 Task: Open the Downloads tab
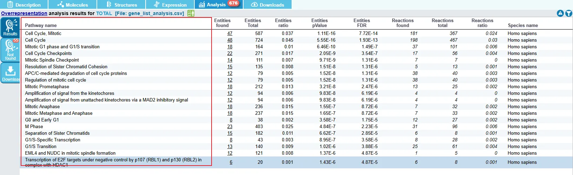pyautogui.click(x=268, y=5)
